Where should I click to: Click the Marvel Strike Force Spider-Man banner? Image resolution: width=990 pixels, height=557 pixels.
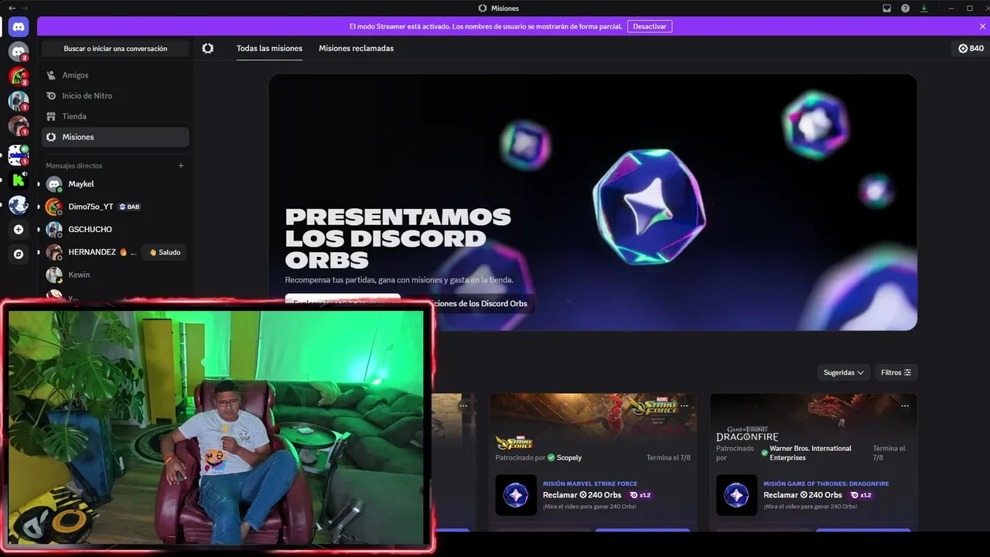coord(593,414)
